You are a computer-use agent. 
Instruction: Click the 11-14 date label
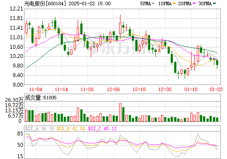(62, 89)
